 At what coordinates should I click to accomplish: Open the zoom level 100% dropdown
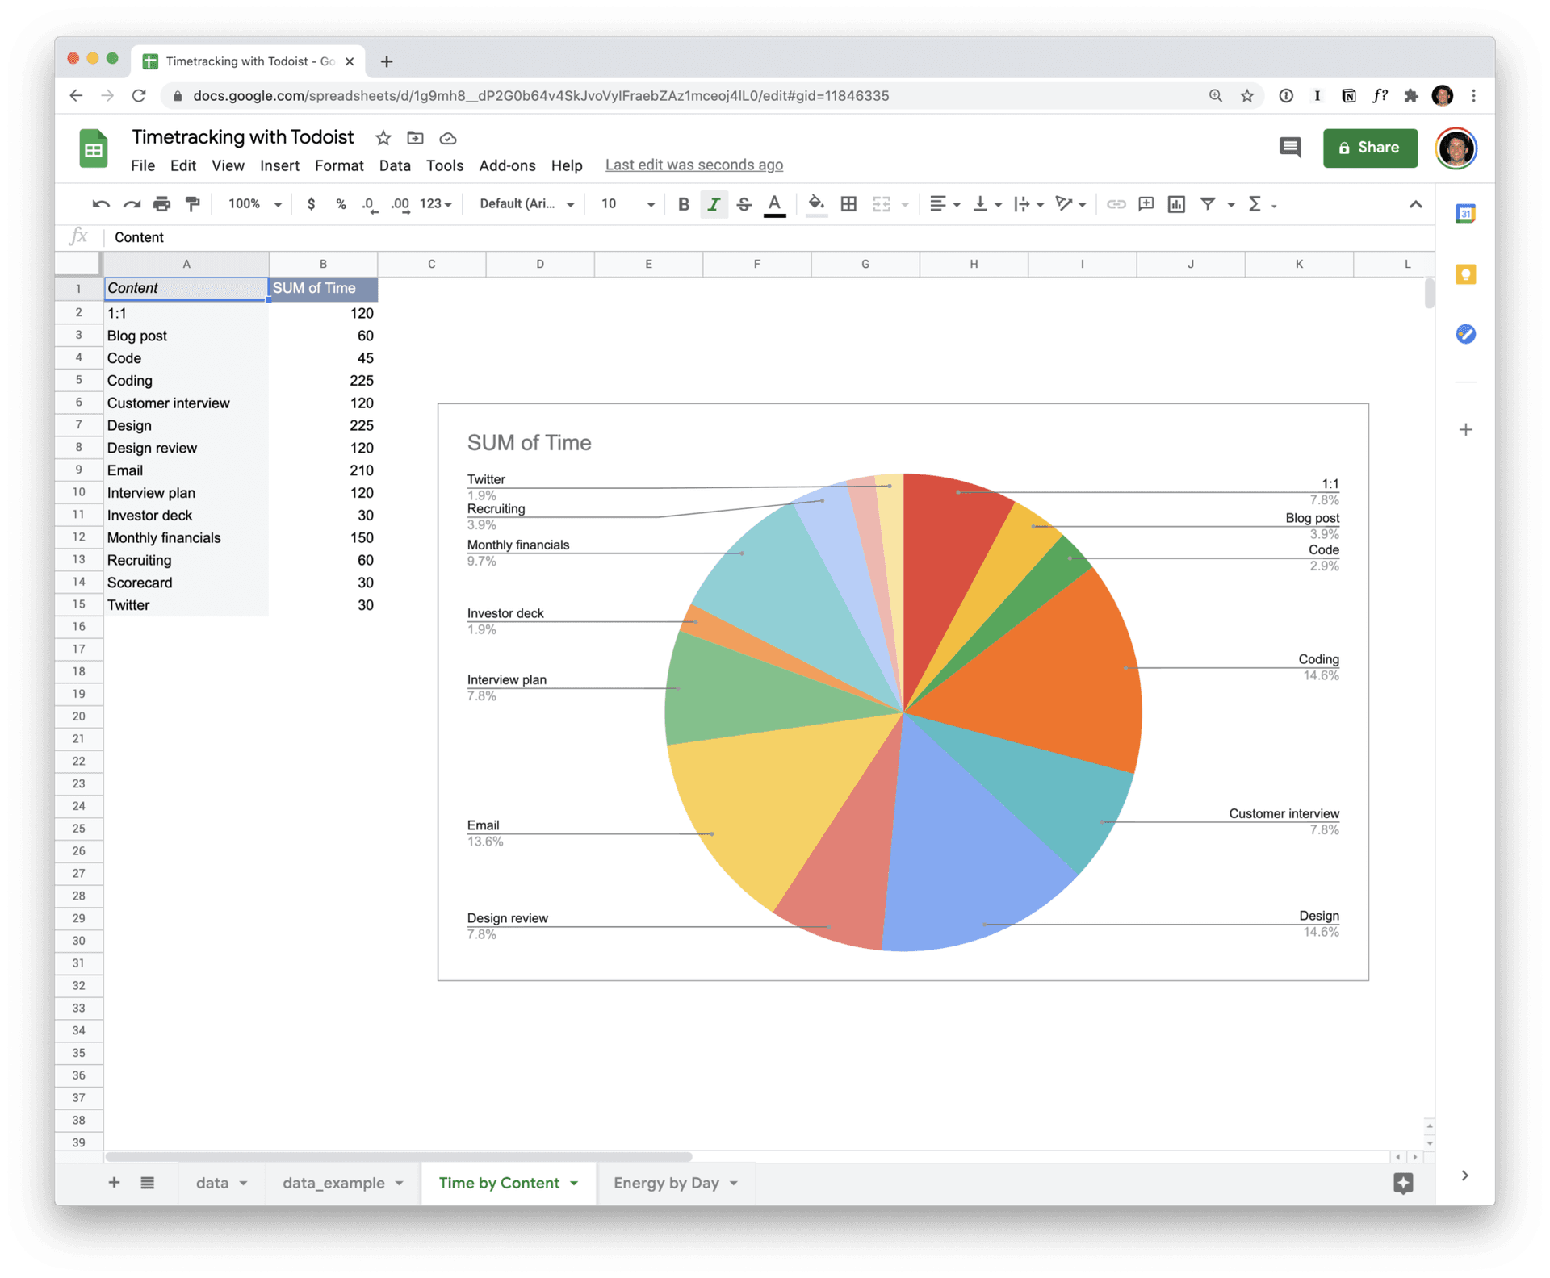(x=254, y=204)
